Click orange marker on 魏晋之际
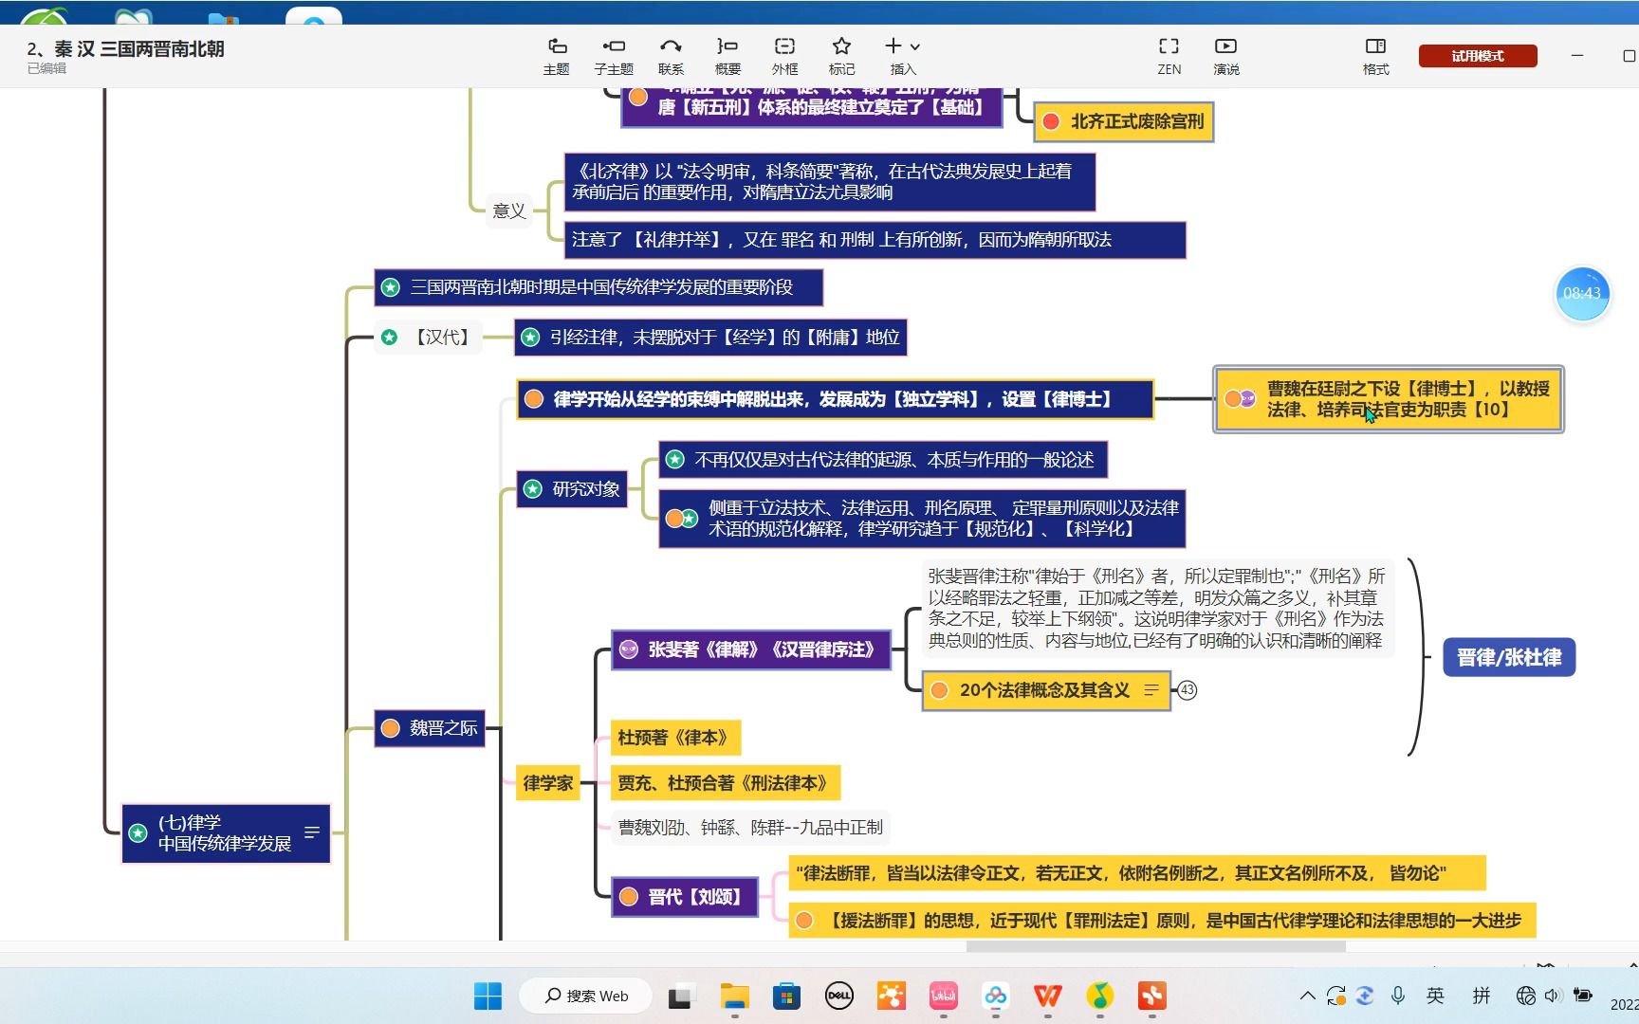 tap(390, 728)
